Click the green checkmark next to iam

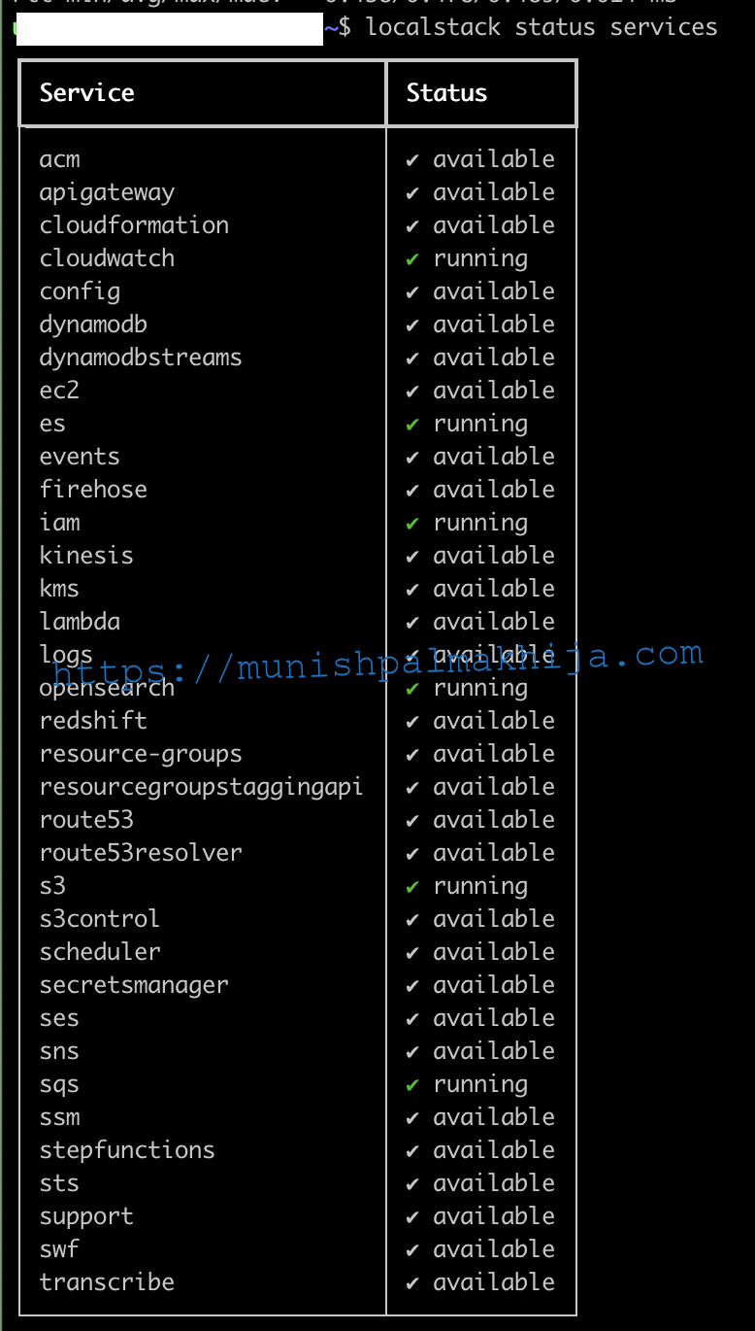click(x=412, y=523)
